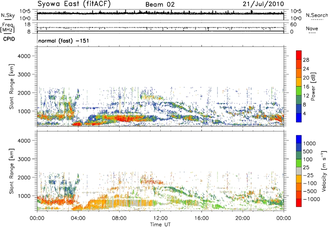The width and height of the screenshot is (328, 227).
Task: Select the Power colorbar's "4" label
Action: click(304, 113)
